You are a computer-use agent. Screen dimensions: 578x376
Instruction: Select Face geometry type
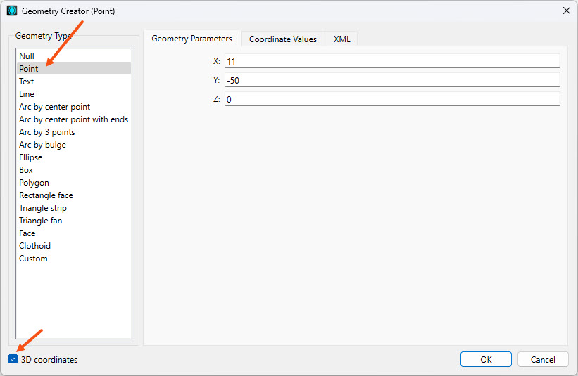pyautogui.click(x=74, y=233)
